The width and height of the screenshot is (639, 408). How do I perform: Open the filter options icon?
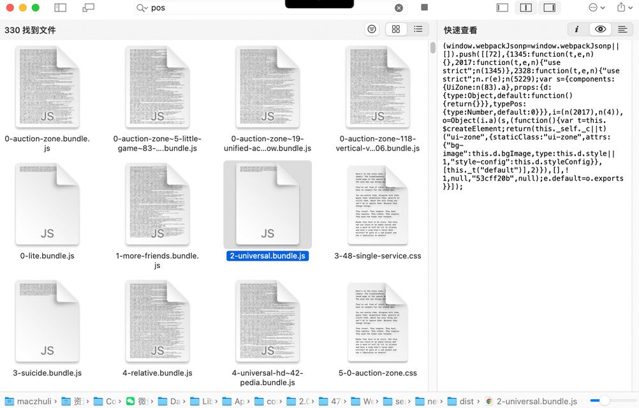pyautogui.click(x=372, y=29)
